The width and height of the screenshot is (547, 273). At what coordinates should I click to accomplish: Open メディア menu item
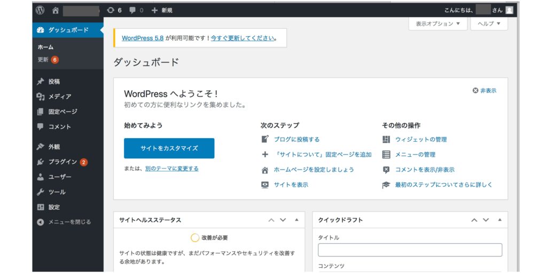click(68, 97)
